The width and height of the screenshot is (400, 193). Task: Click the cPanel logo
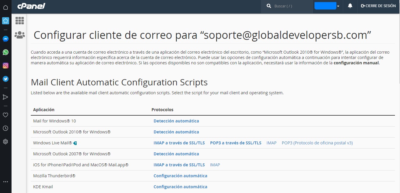tap(31, 6)
